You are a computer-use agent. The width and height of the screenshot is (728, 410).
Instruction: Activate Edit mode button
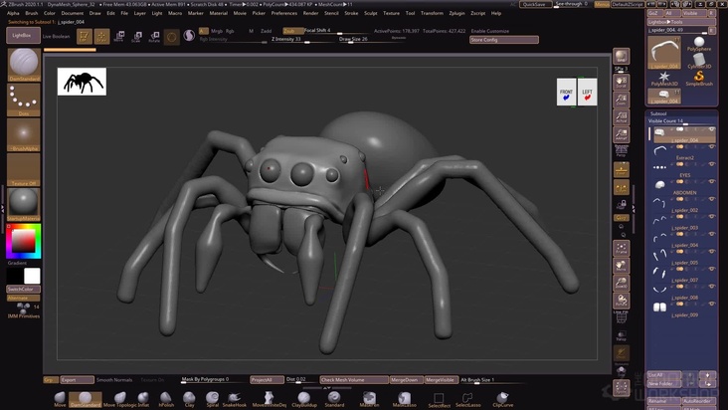84,36
